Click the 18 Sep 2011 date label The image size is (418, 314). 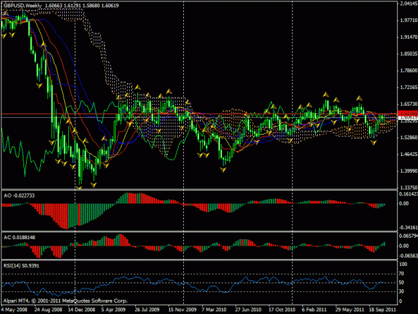point(383,309)
